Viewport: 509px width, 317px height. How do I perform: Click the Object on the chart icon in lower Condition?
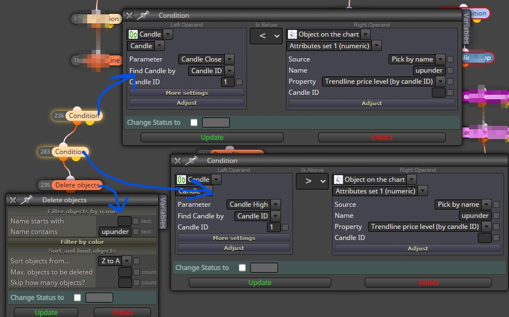339,180
